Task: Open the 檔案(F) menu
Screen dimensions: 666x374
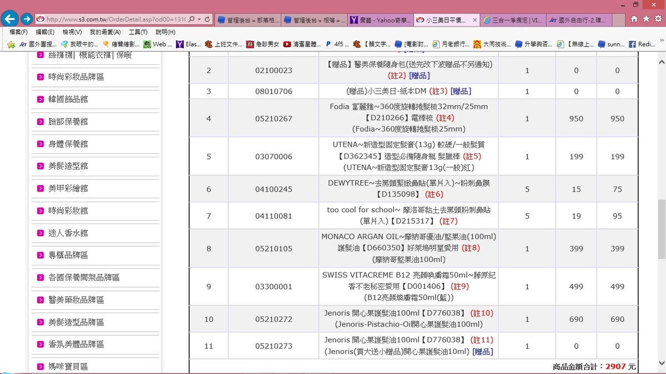Action: [18, 32]
